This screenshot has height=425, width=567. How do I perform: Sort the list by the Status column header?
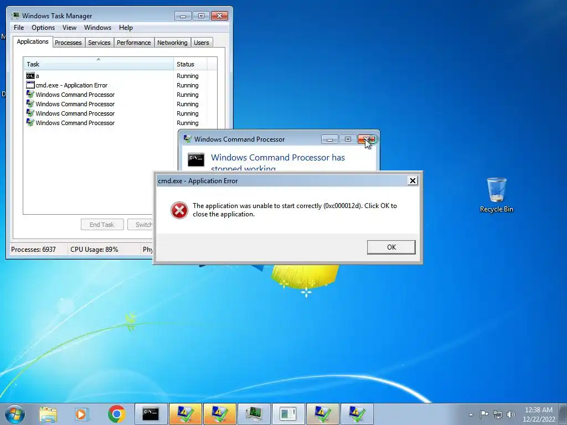coord(190,64)
